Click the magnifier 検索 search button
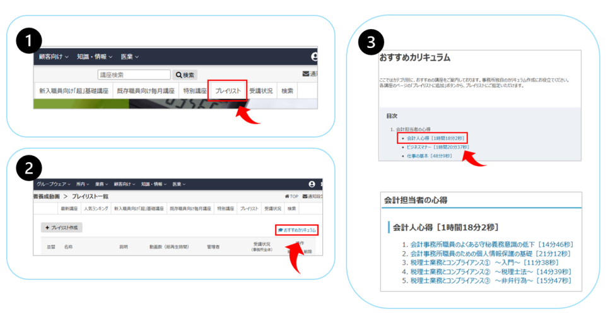The image size is (608, 320). point(185,74)
